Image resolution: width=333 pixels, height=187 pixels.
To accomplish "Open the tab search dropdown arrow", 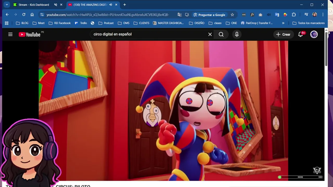I will pyautogui.click(x=7, y=5).
